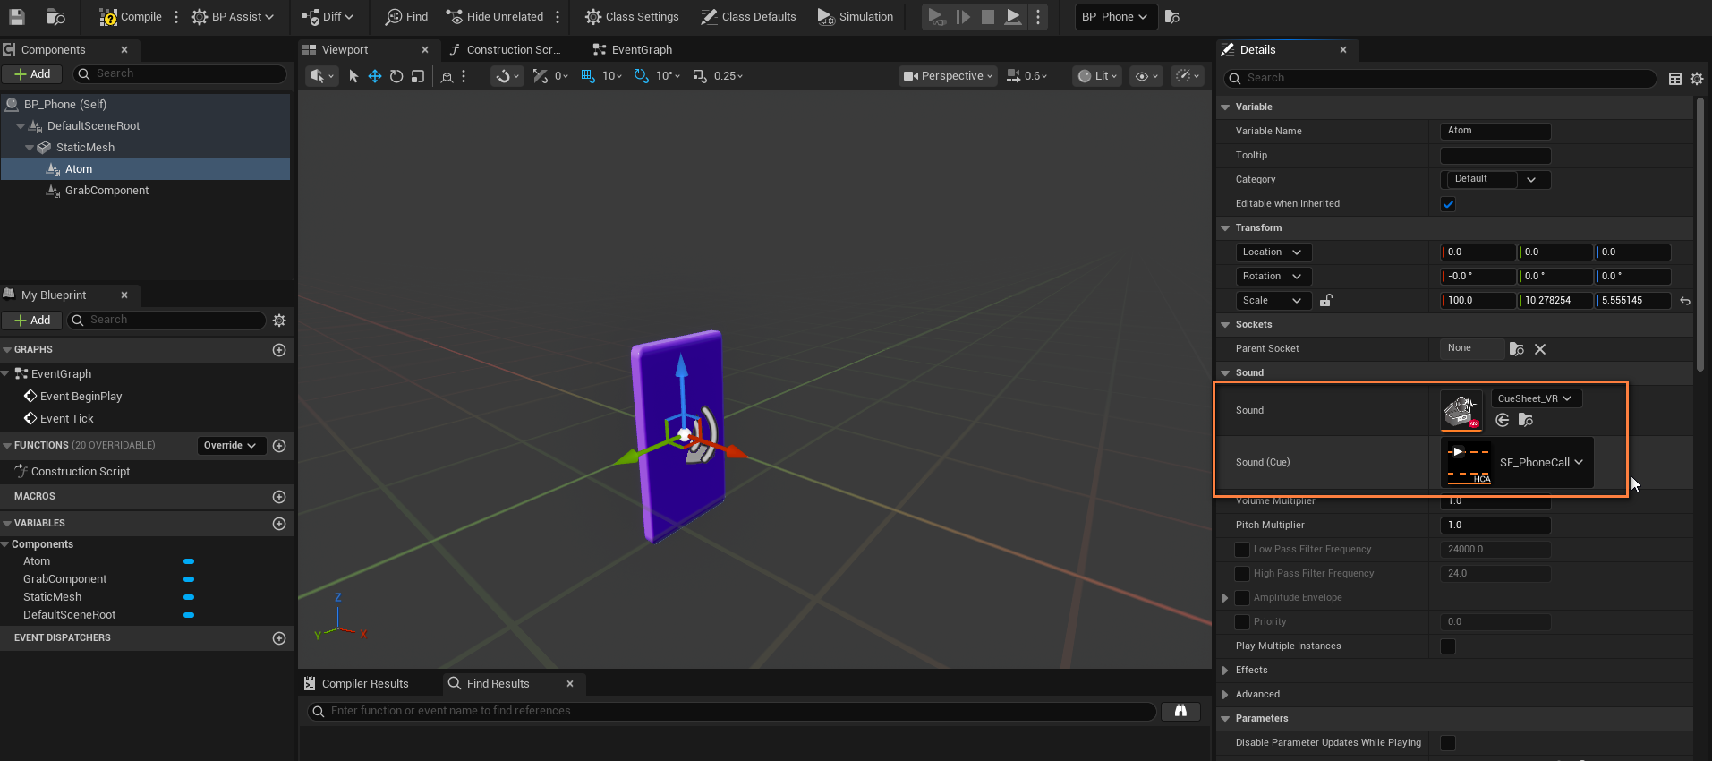Open Class Settings
Viewport: 1712px width, 761px height.
632,16
